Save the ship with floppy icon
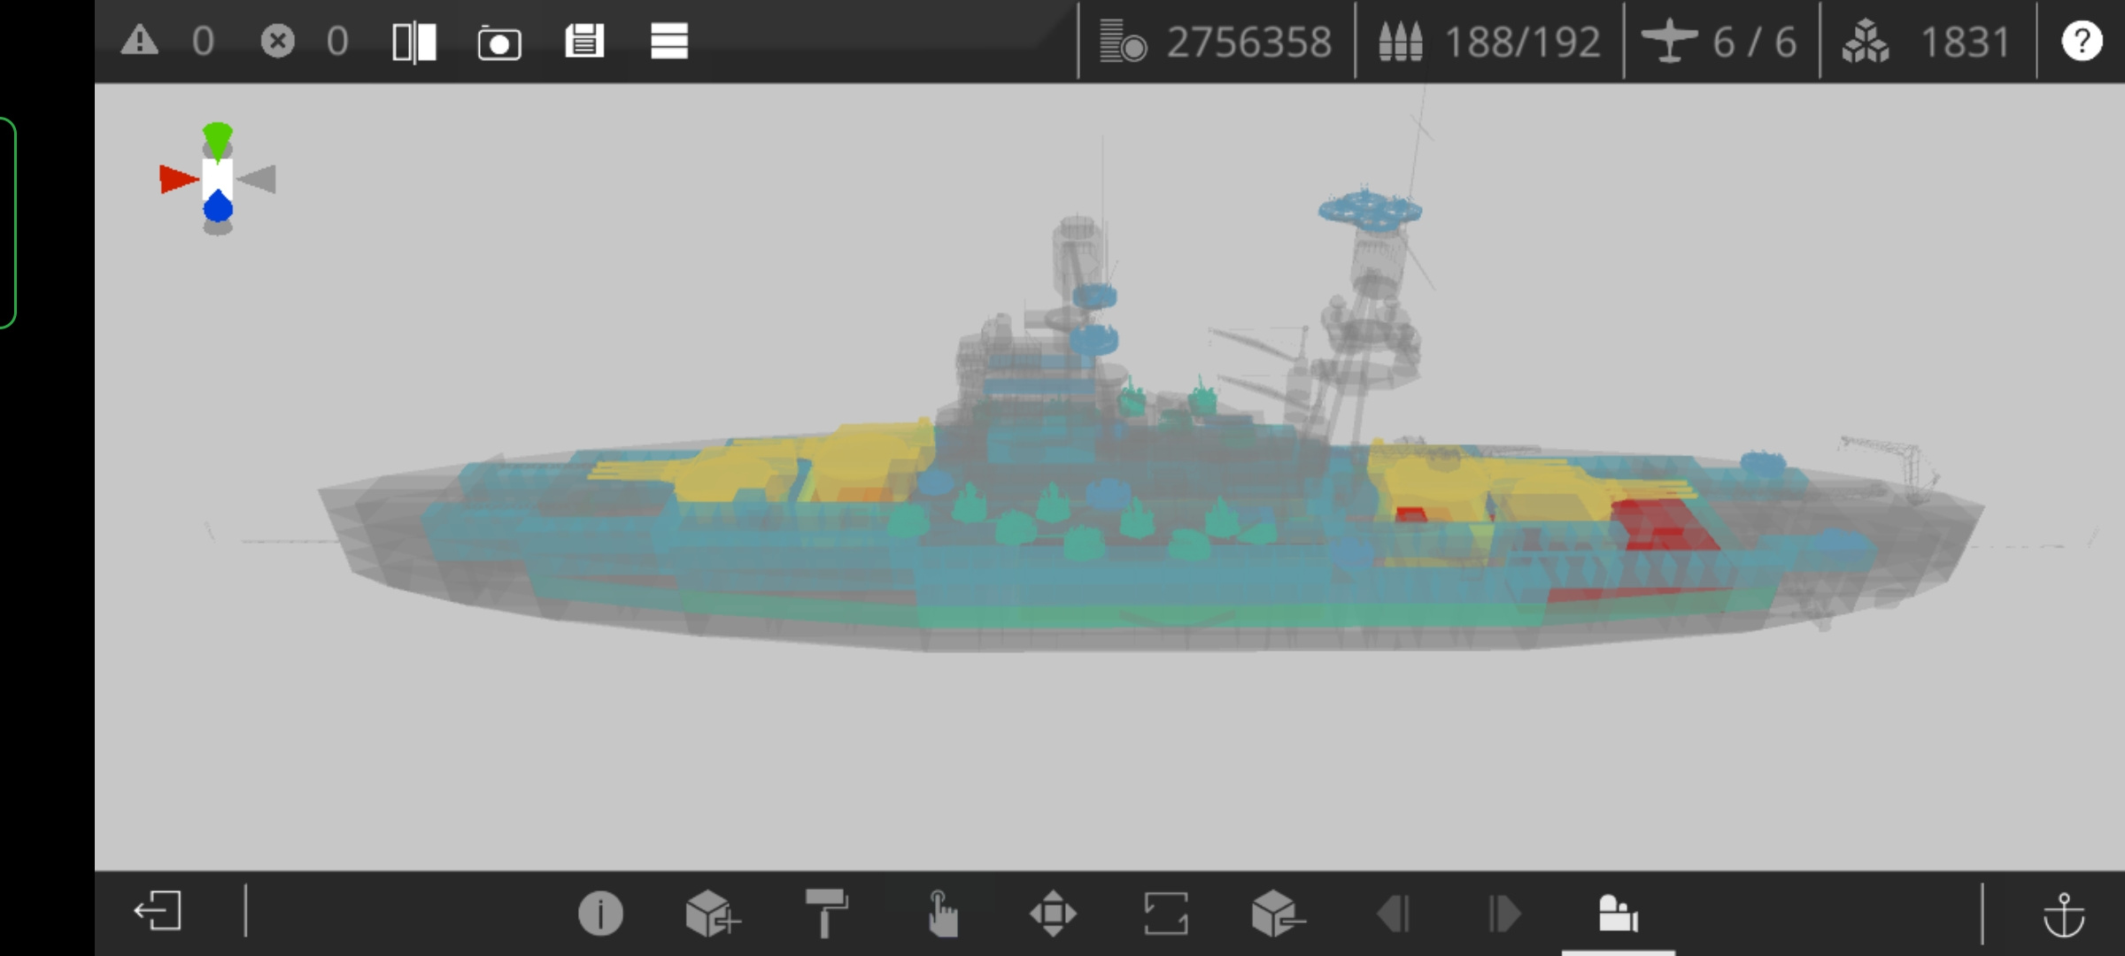Image resolution: width=2125 pixels, height=956 pixels. tap(584, 41)
